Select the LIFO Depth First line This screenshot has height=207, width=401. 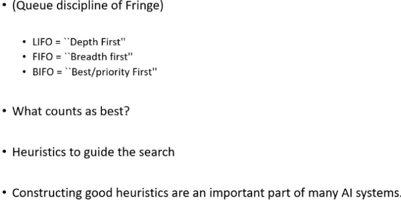(79, 42)
